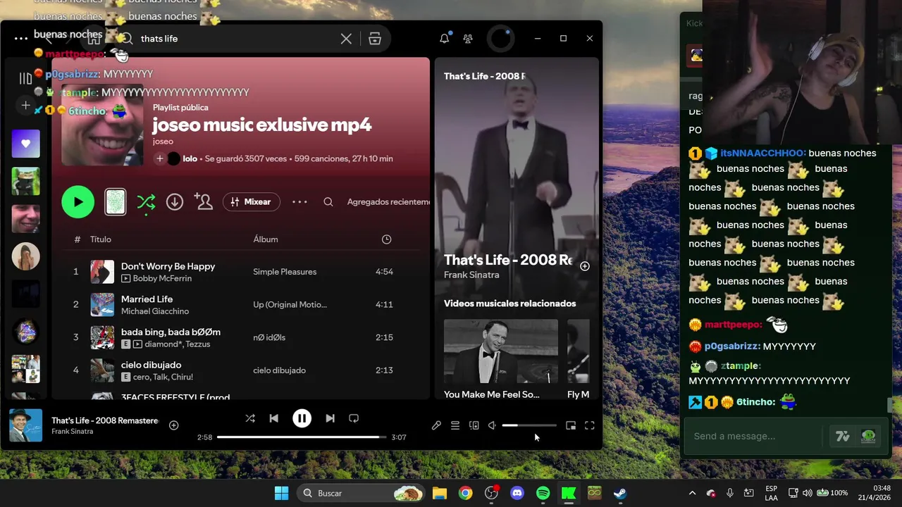Open the chat user 6tincho
The width and height of the screenshot is (902, 507).
coord(755,402)
